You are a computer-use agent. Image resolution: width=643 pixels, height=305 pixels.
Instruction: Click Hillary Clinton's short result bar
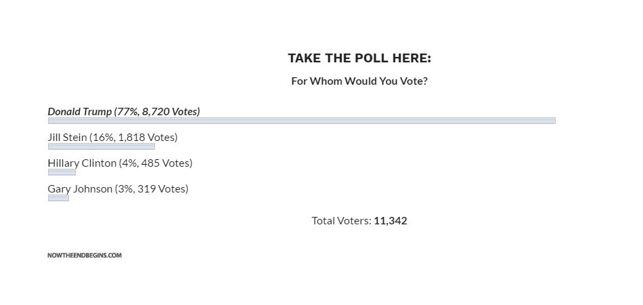click(62, 172)
